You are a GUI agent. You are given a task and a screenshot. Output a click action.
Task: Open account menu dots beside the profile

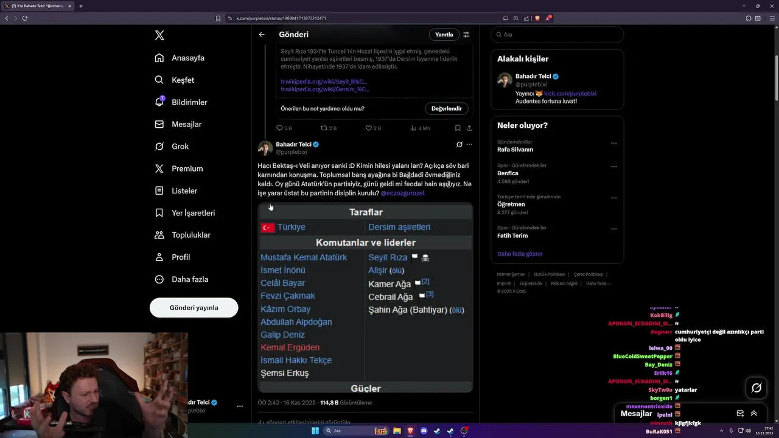(240, 406)
